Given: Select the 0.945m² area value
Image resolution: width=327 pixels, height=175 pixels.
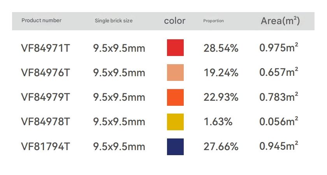Looking at the screenshot, I should point(279,146).
